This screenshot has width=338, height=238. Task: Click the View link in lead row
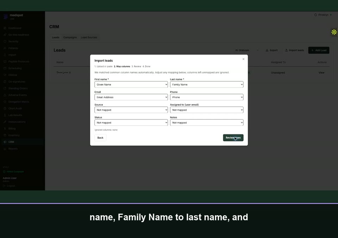321,73
